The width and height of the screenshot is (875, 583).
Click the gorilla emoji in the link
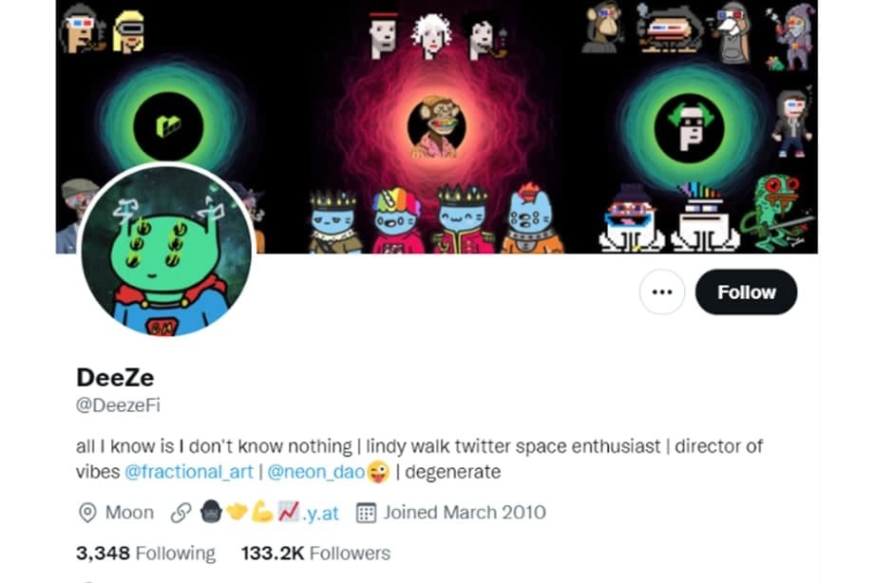click(x=211, y=512)
